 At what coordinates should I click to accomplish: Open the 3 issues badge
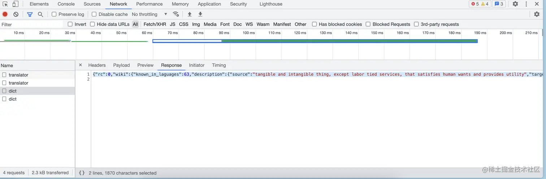click(499, 4)
